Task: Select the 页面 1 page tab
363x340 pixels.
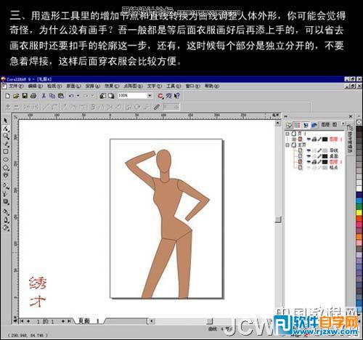Action: [x=89, y=321]
